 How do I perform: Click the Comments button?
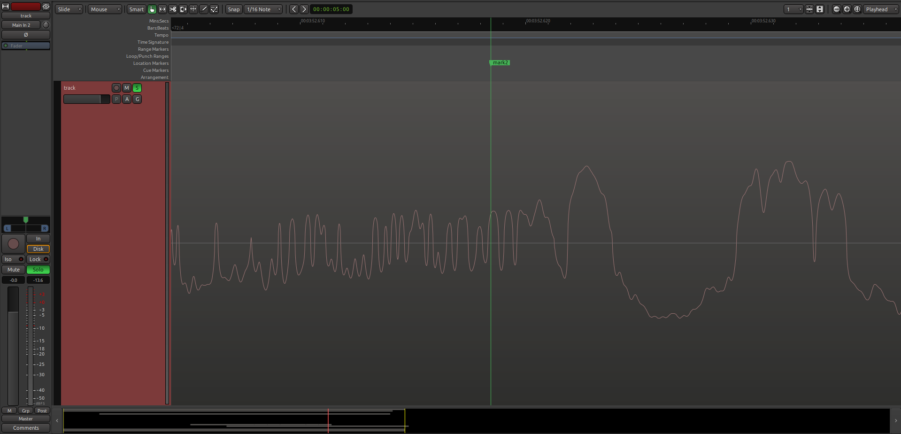click(x=26, y=428)
